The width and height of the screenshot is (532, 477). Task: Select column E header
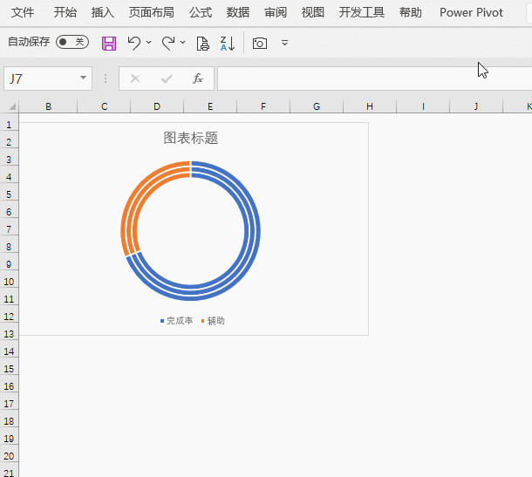pyautogui.click(x=210, y=106)
